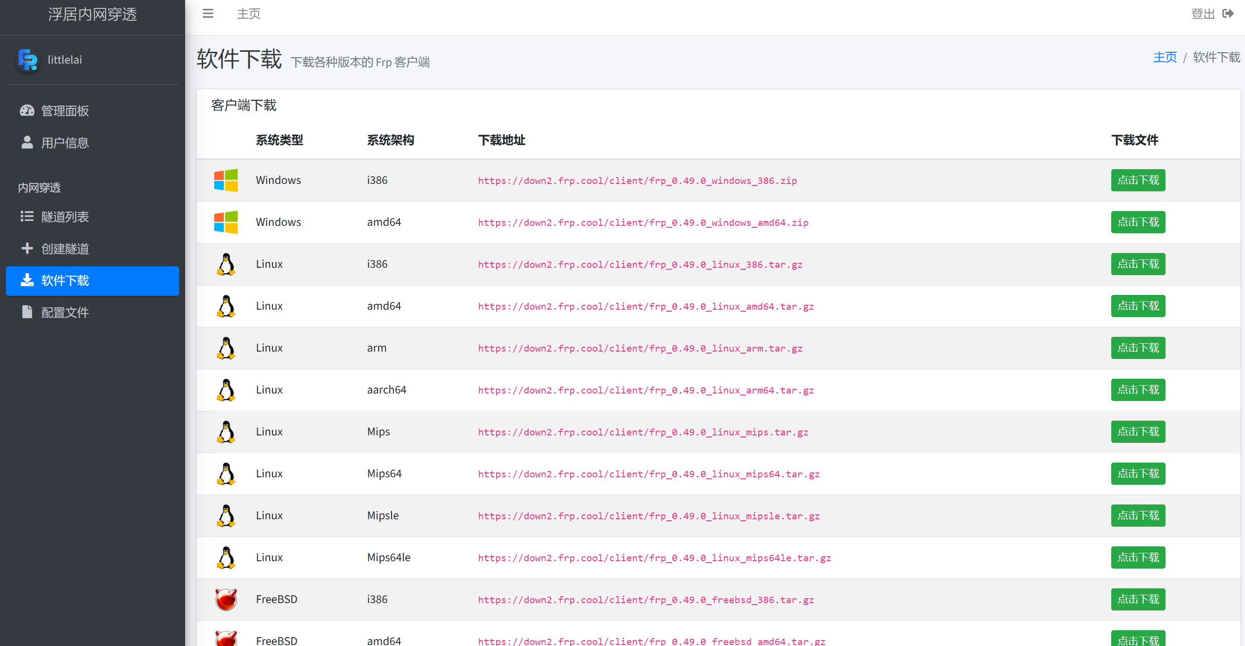Download the Windows amd64 client
This screenshot has width=1245, height=646.
tap(1138, 222)
